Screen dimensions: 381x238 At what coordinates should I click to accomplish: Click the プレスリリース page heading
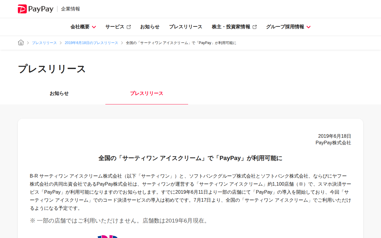pyautogui.click(x=52, y=69)
